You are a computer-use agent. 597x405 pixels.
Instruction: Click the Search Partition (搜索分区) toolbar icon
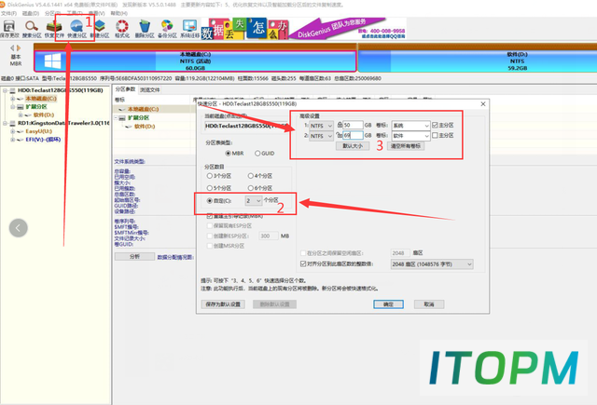[32, 29]
